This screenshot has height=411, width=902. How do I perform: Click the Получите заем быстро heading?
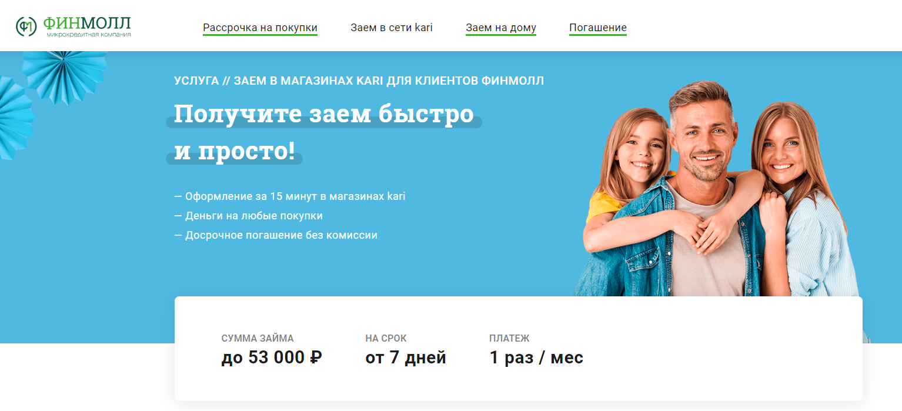[323, 113]
